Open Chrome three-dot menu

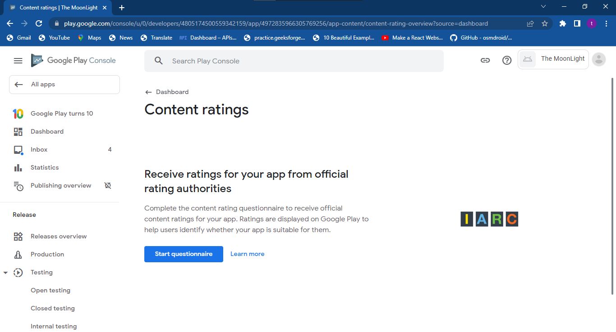pyautogui.click(x=606, y=23)
